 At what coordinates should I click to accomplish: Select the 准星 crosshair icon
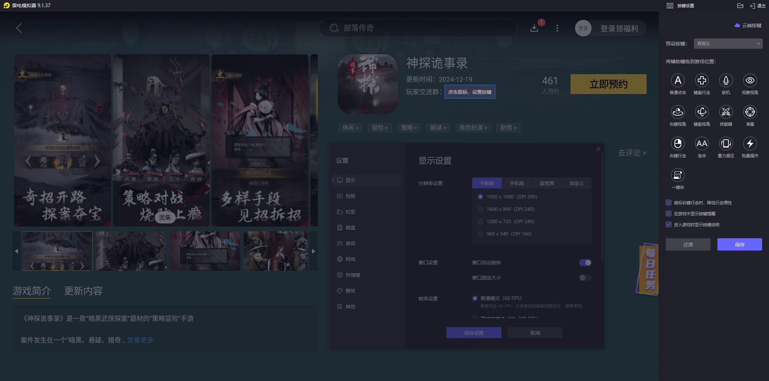[x=750, y=112]
